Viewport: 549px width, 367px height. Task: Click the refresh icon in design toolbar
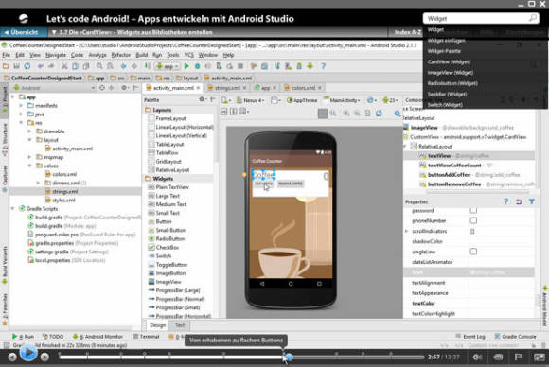click(379, 113)
